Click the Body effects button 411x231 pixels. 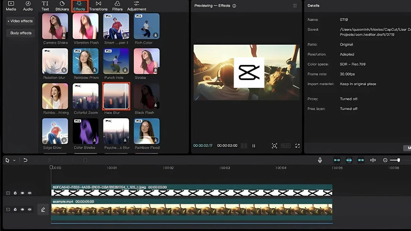(x=20, y=33)
